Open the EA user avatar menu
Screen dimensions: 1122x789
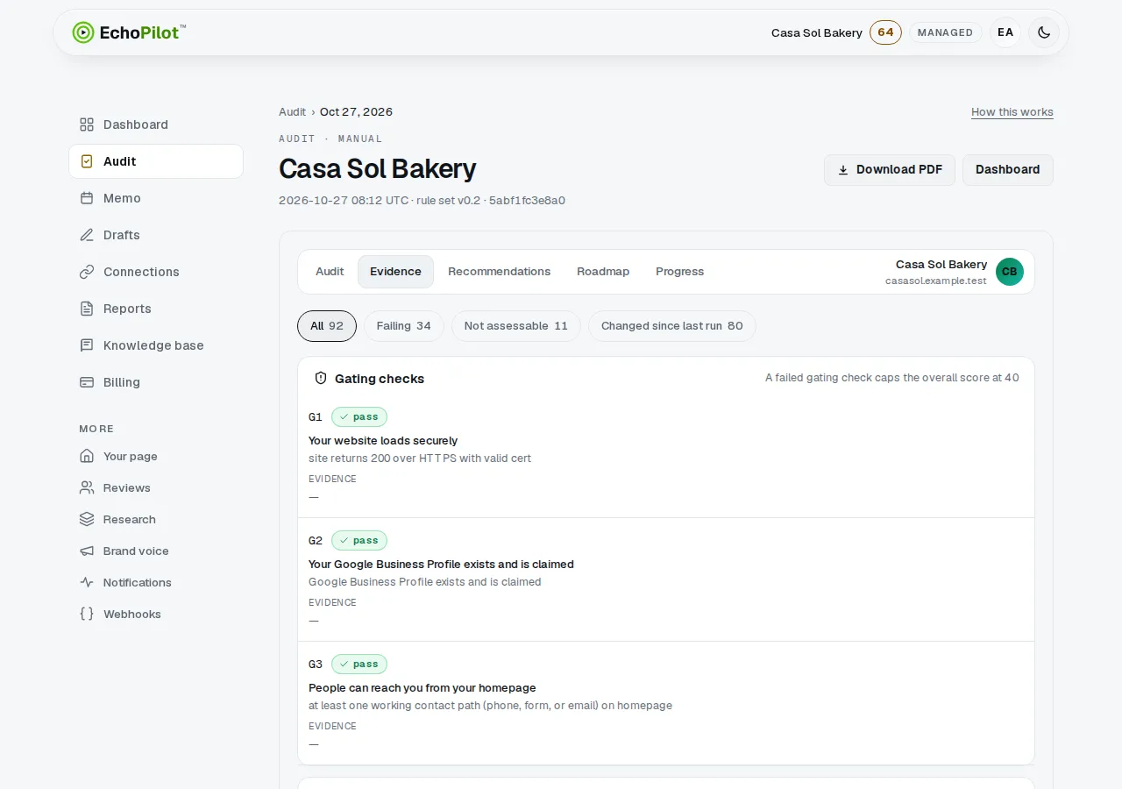pyautogui.click(x=1005, y=32)
